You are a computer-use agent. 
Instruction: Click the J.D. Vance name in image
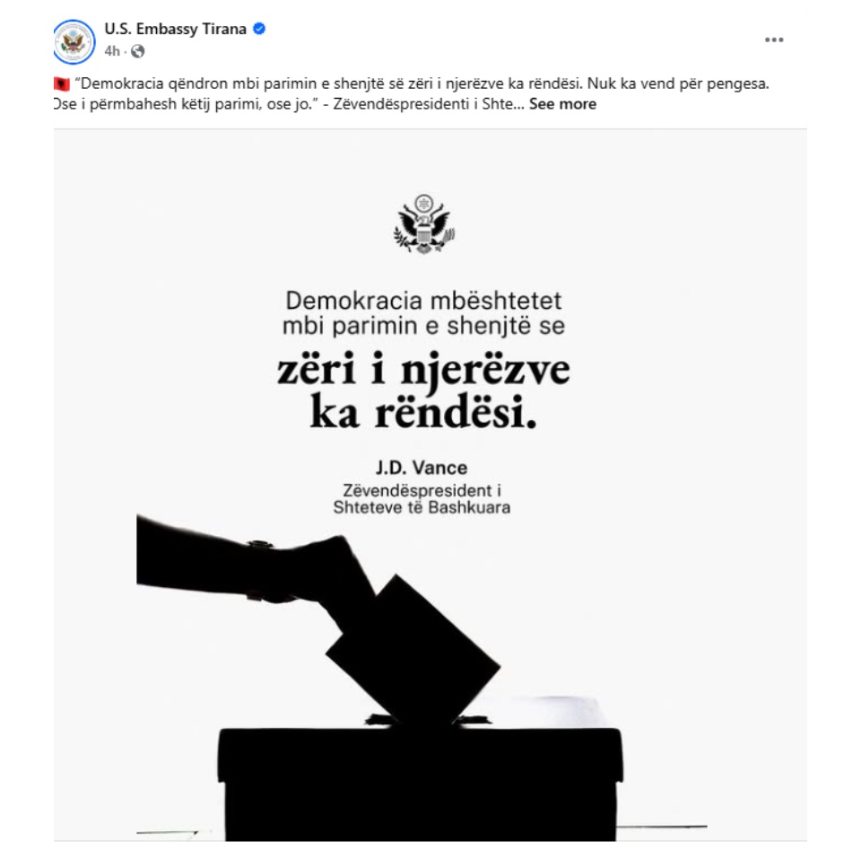coord(422,468)
